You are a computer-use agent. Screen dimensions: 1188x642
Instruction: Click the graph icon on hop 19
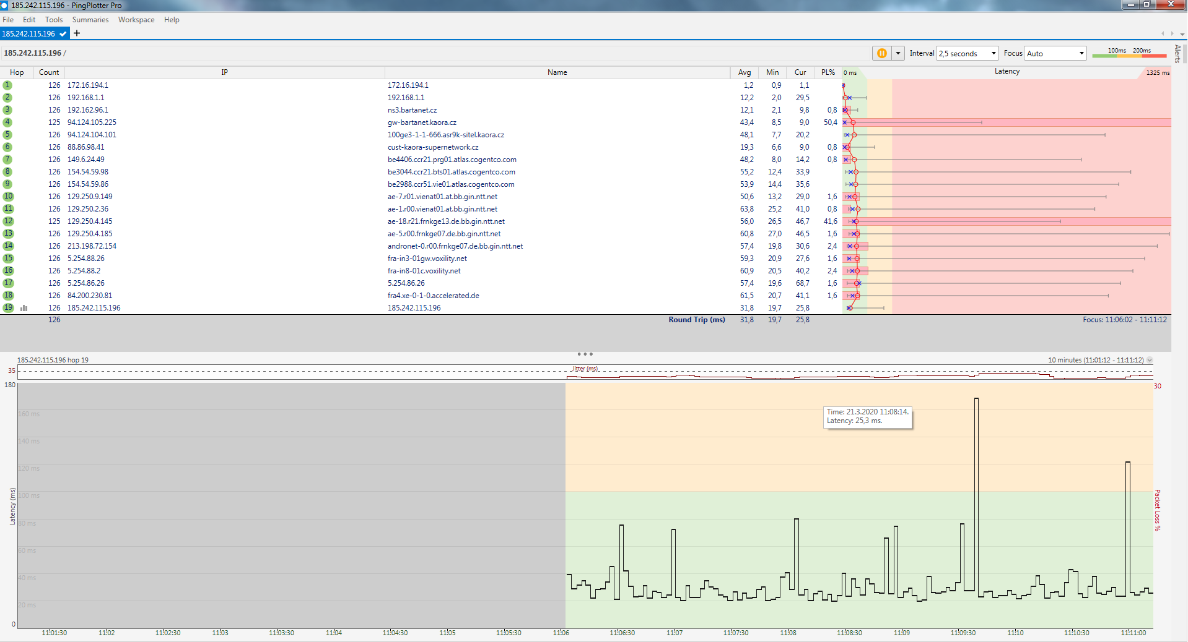tap(24, 308)
